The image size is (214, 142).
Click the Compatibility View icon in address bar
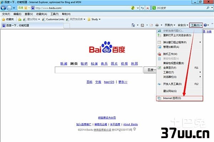click(133, 8)
